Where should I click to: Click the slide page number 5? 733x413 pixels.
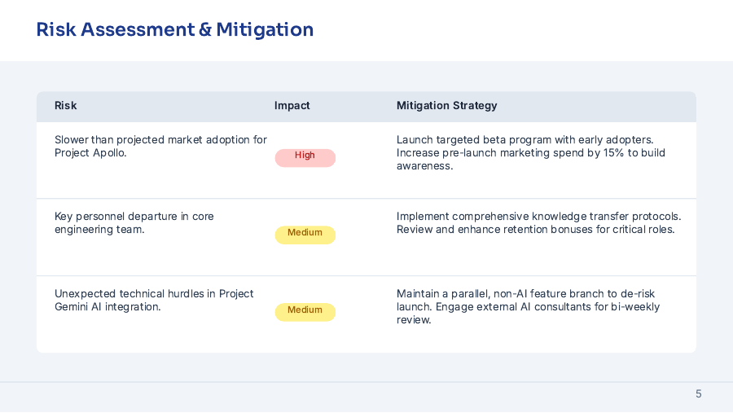(x=698, y=394)
